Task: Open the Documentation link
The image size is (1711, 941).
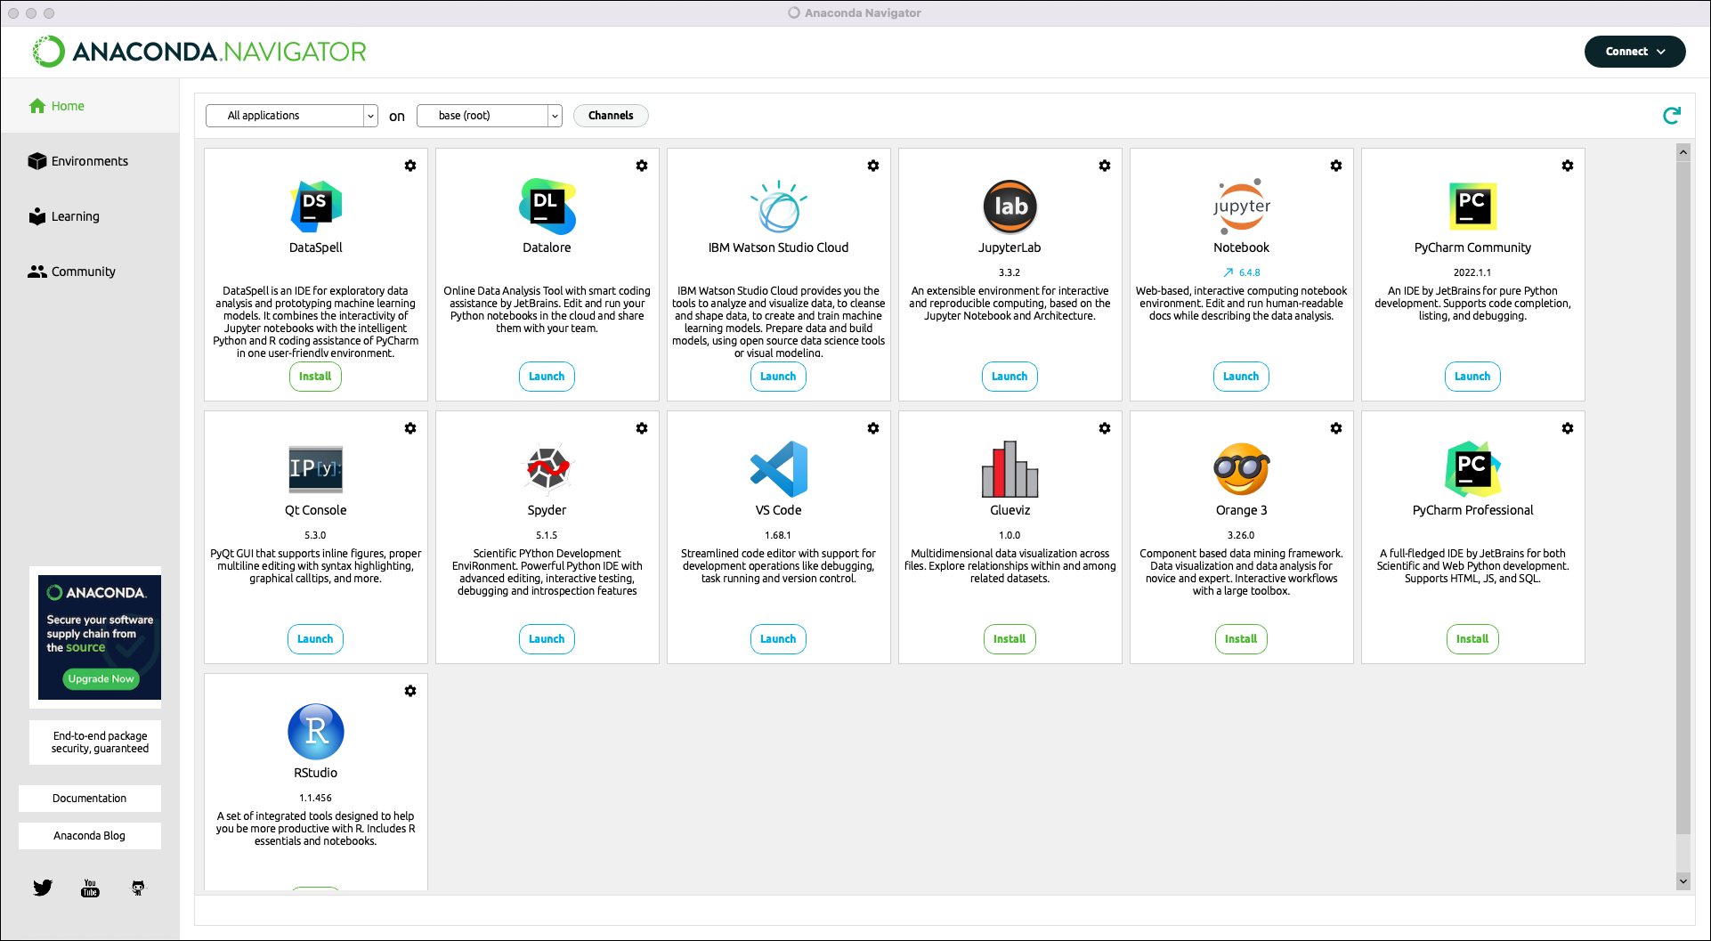Action: pos(90,799)
